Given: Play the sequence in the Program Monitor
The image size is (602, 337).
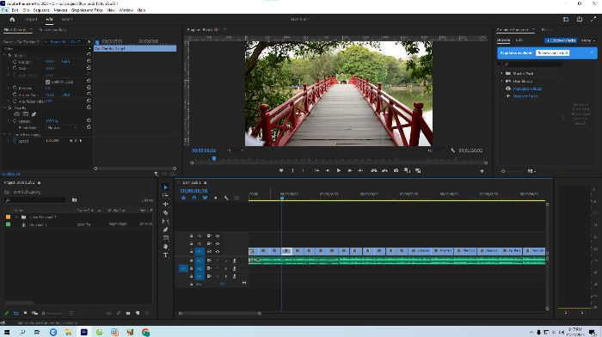Looking at the screenshot, I should 339,171.
